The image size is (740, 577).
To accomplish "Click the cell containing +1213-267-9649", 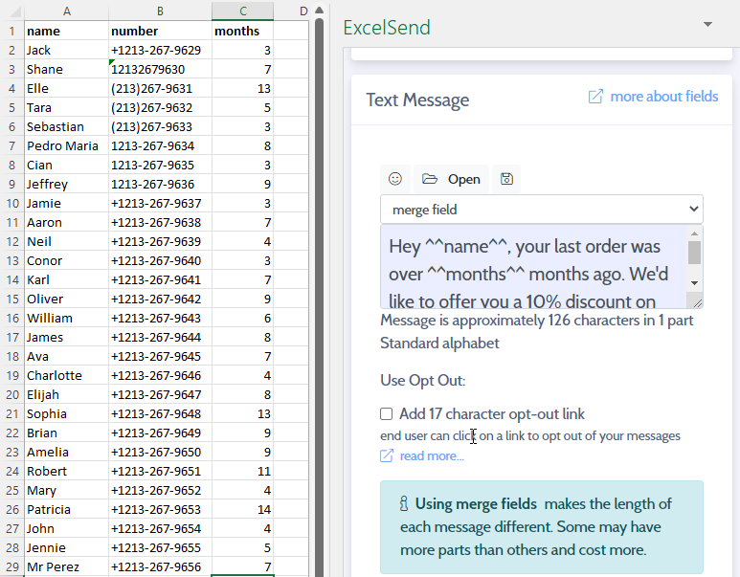I will click(161, 433).
